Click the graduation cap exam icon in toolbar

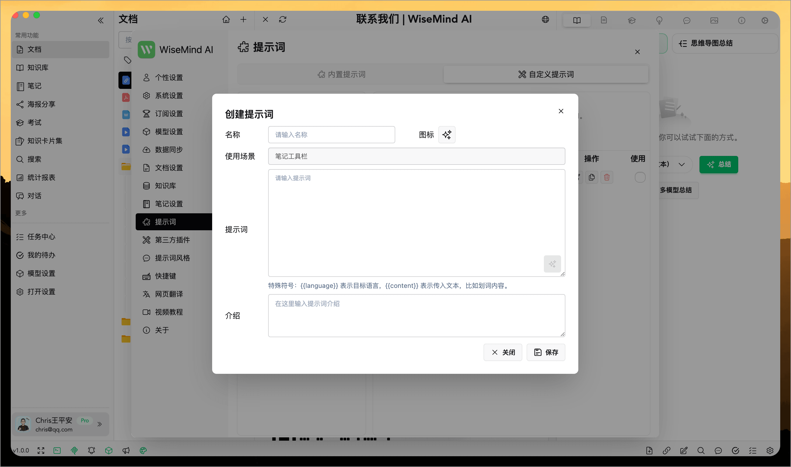pyautogui.click(x=632, y=20)
